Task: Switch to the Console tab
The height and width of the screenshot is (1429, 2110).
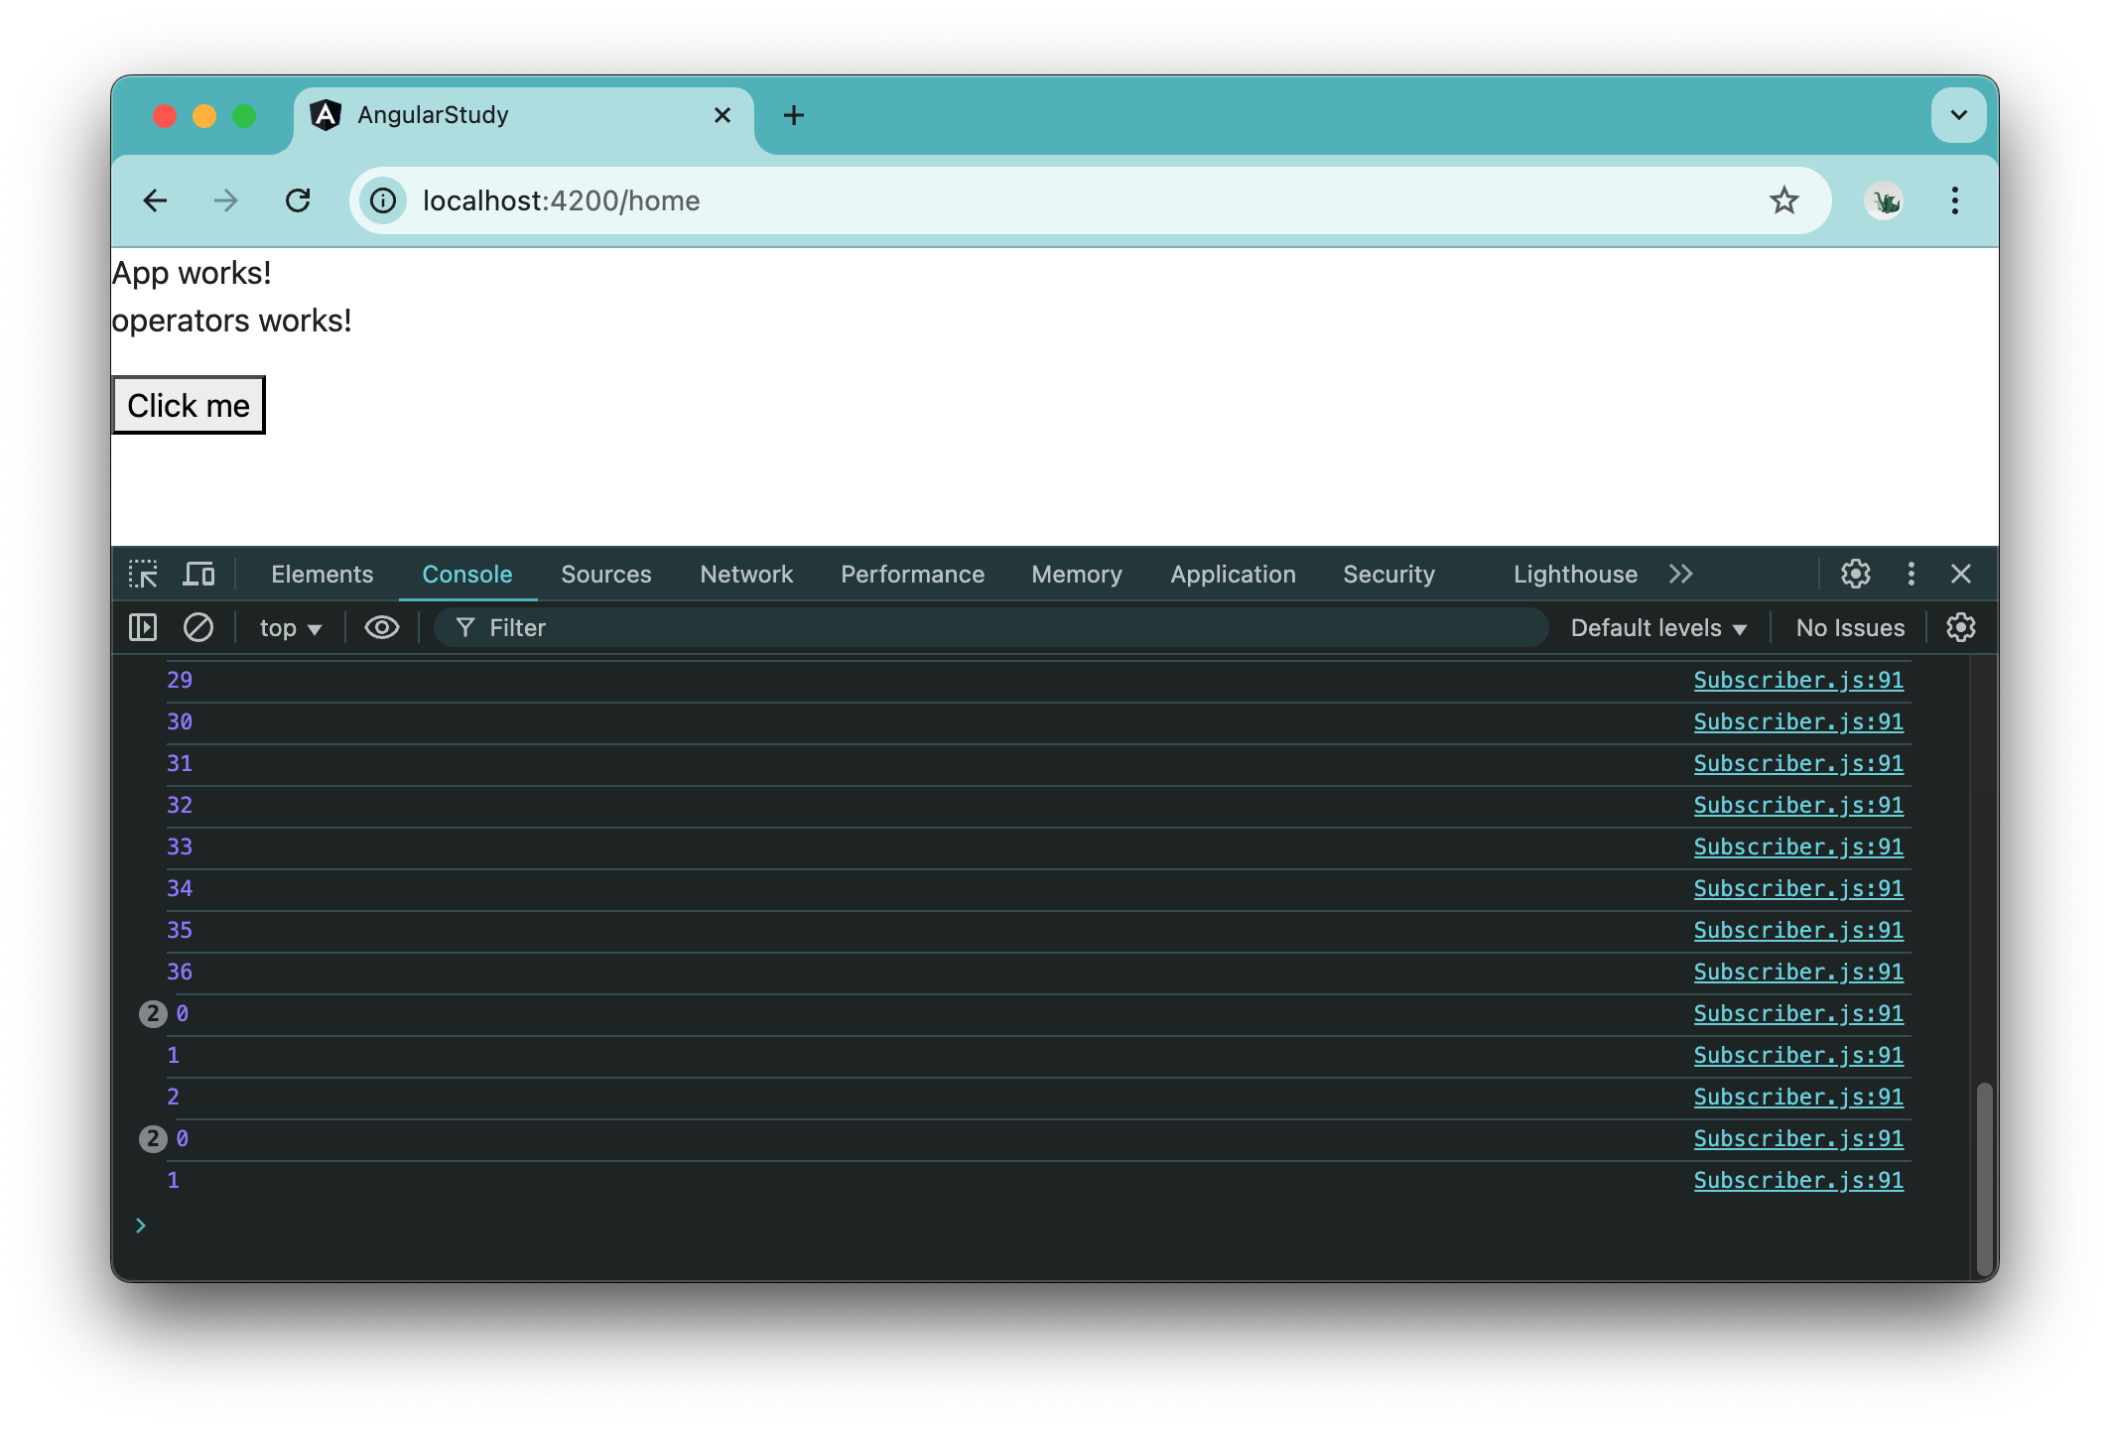Action: 467,573
